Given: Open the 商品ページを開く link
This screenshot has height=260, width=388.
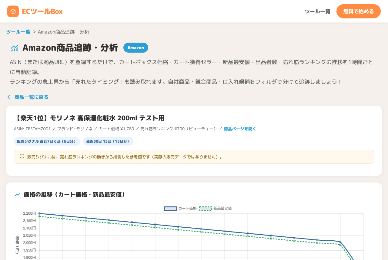Looking at the screenshot, I should (240, 129).
